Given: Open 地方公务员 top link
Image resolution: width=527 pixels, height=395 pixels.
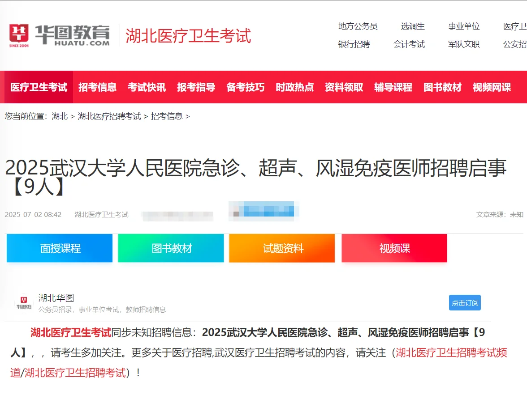Looking at the screenshot, I should (x=358, y=26).
